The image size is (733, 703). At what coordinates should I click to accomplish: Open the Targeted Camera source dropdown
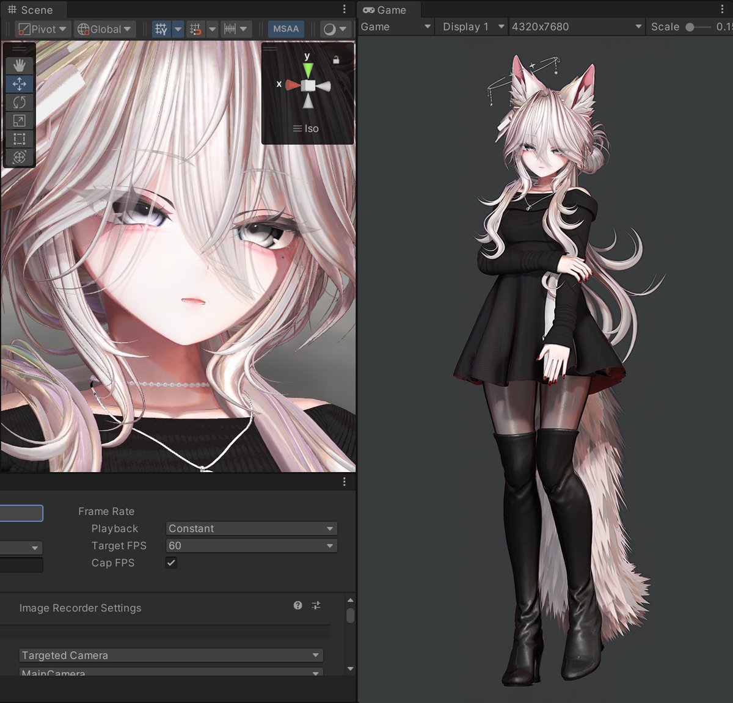[171, 655]
